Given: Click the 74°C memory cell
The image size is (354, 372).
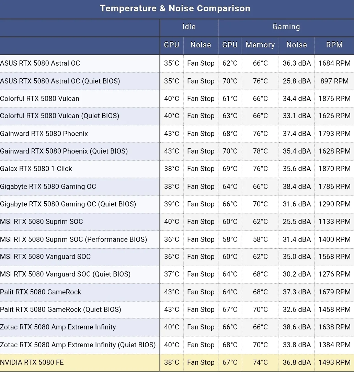Looking at the screenshot, I should [x=260, y=362].
